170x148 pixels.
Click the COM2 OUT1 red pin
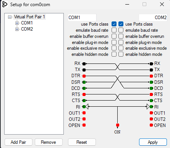click(151, 113)
